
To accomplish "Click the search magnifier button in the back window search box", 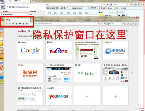I will pyautogui.click(x=127, y=4).
